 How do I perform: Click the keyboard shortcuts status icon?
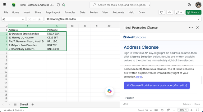tap(156, 110)
